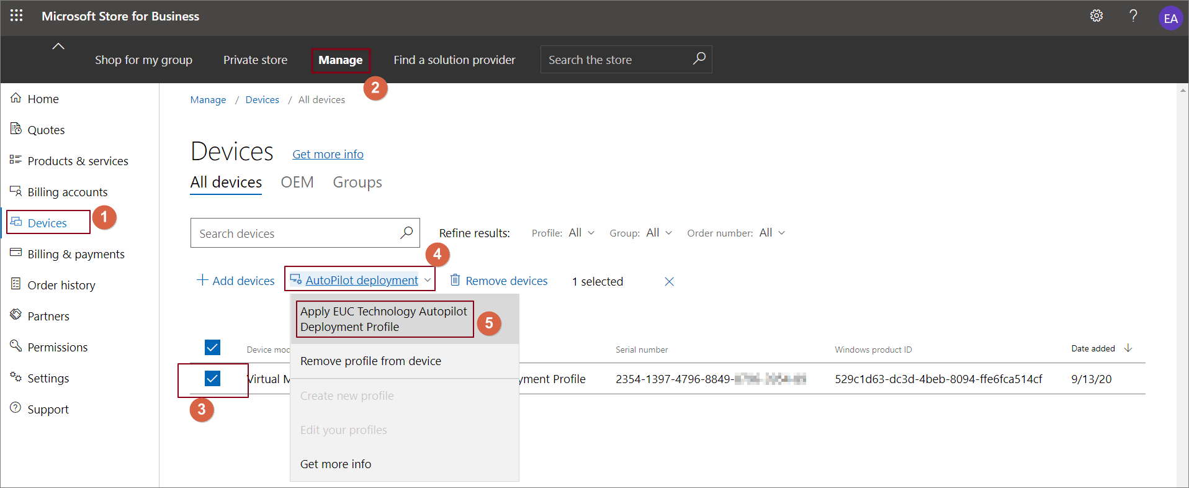
Task: Clear selection with the X icon
Action: click(669, 281)
